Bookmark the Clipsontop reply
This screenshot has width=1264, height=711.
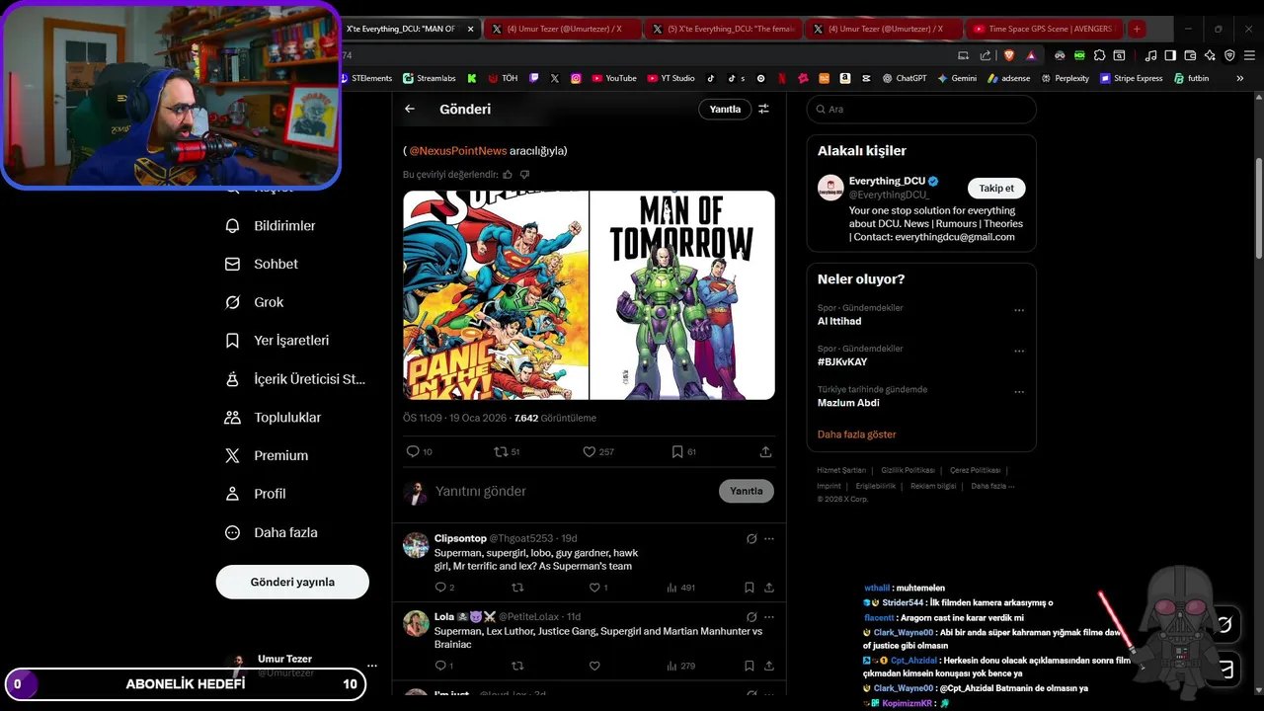point(750,588)
